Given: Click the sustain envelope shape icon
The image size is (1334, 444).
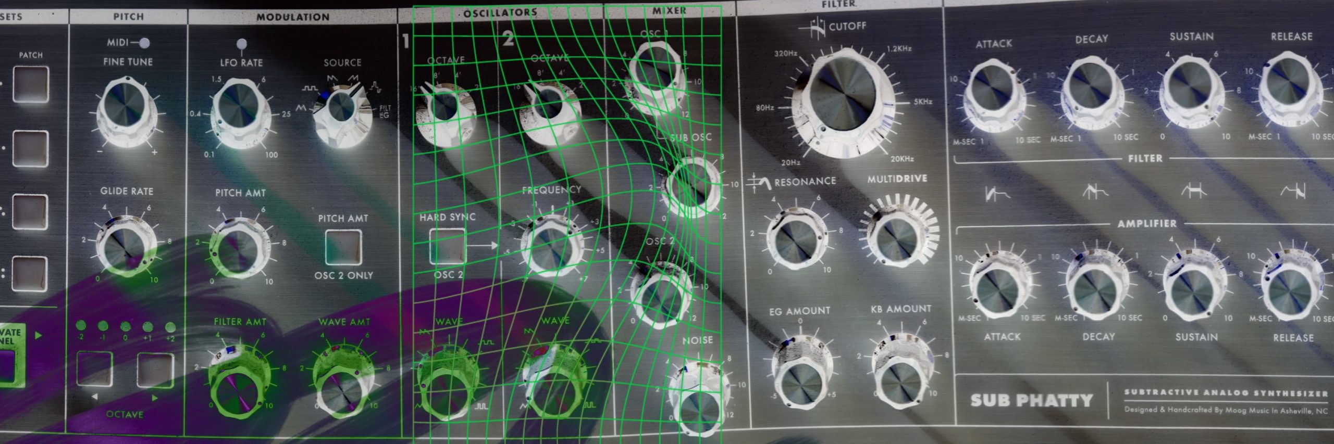Looking at the screenshot, I should (x=1194, y=192).
